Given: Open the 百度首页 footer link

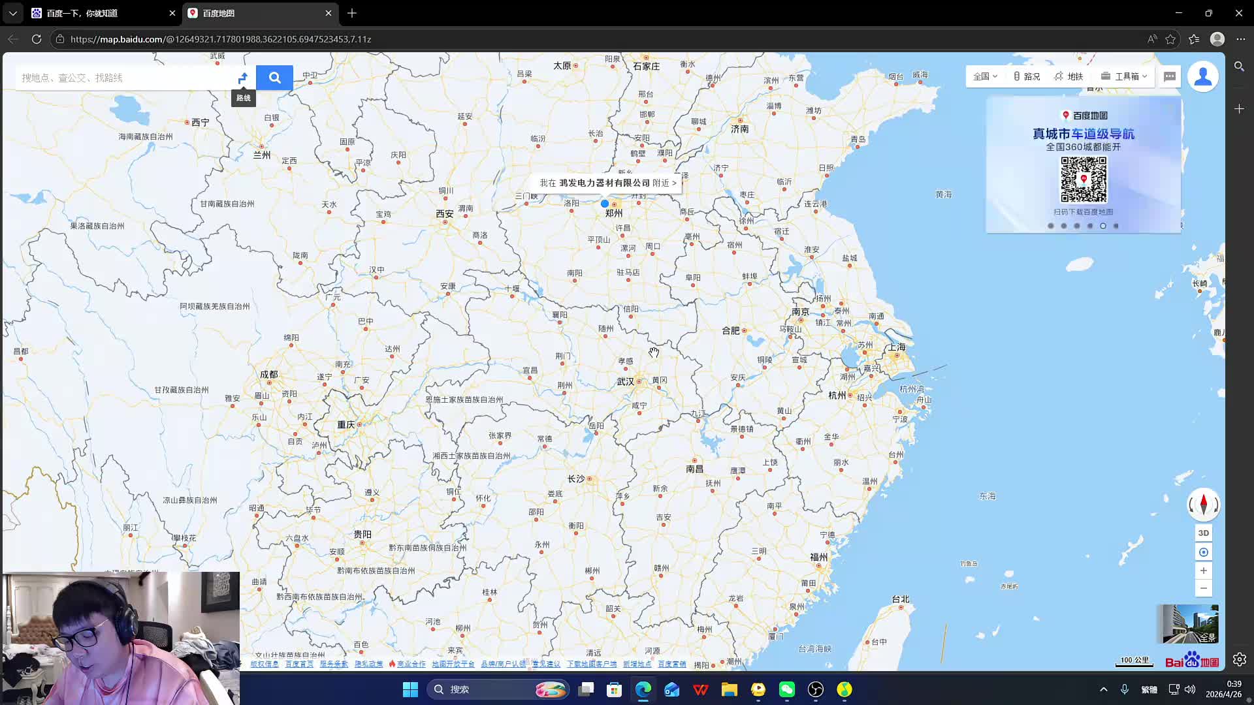Looking at the screenshot, I should click(x=299, y=664).
